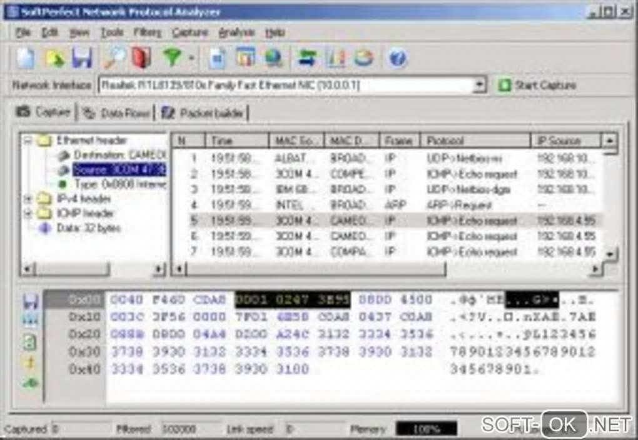Click the green icon beside hex row 0x40

point(31,382)
